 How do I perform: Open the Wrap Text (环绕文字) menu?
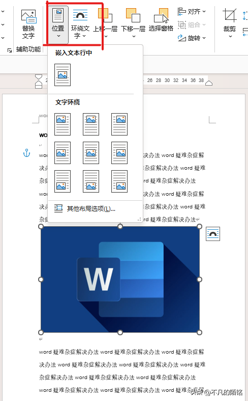(80, 24)
